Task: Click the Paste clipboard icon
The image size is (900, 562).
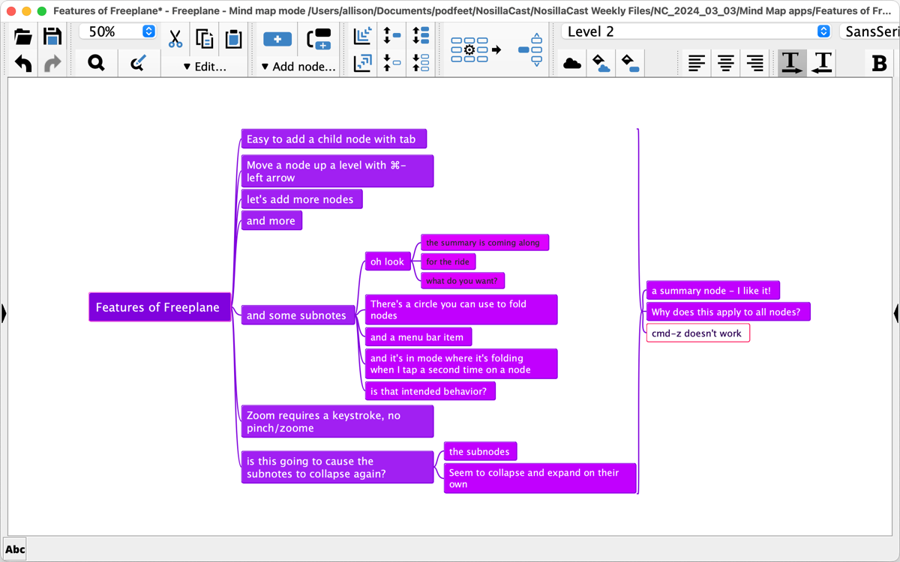Action: pyautogui.click(x=233, y=38)
